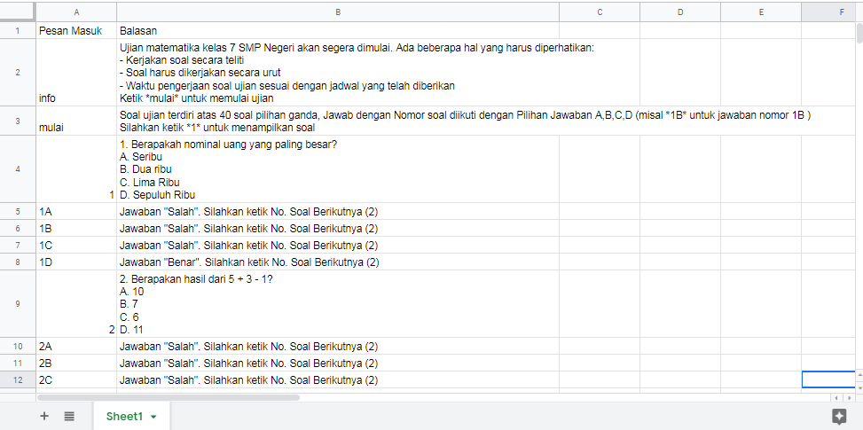Select row 6 header
The width and height of the screenshot is (863, 430).
[18, 228]
